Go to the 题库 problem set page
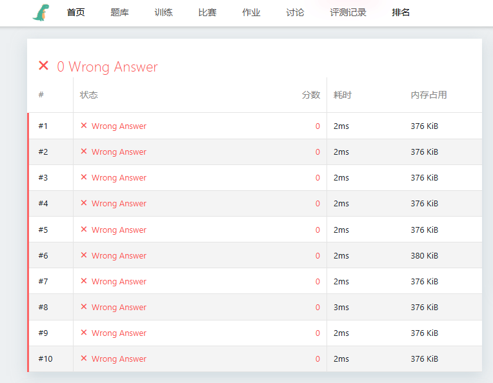 click(119, 12)
